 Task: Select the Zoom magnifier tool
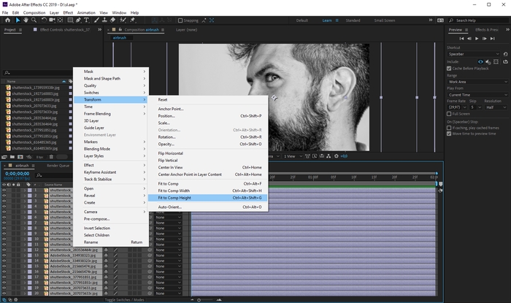point(34,20)
